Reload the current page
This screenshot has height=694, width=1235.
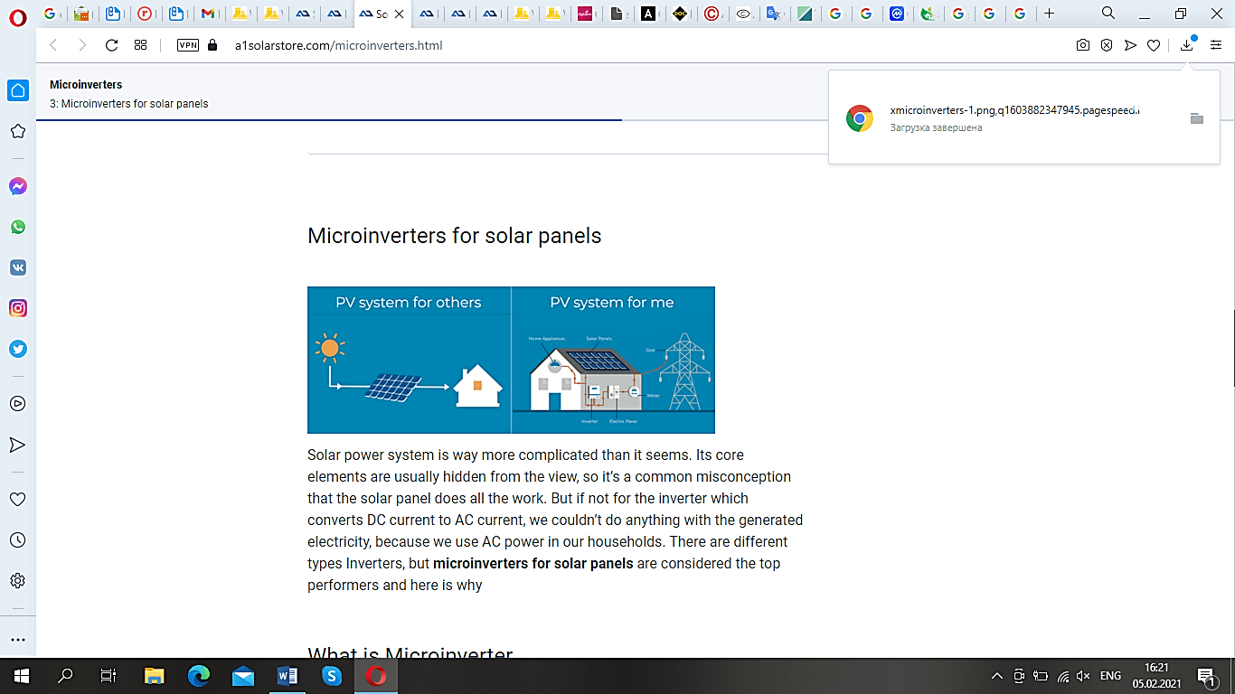coord(111,45)
